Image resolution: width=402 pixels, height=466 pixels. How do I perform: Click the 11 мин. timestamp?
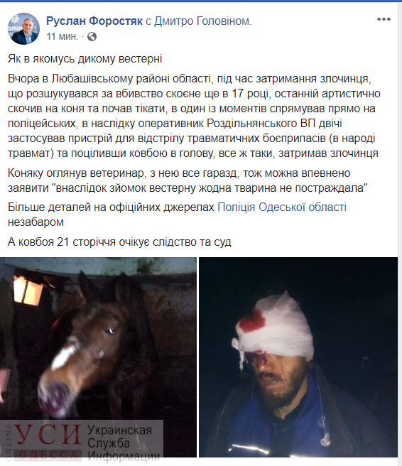[62, 36]
